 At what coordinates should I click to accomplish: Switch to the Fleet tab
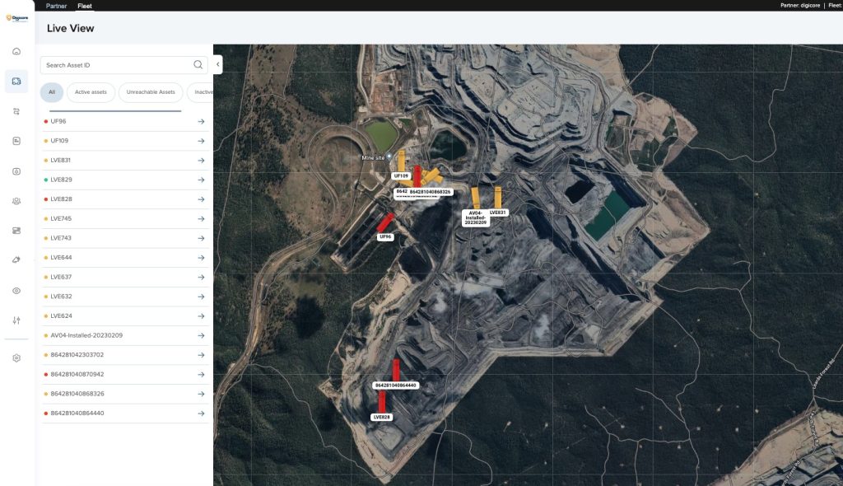[x=85, y=5]
